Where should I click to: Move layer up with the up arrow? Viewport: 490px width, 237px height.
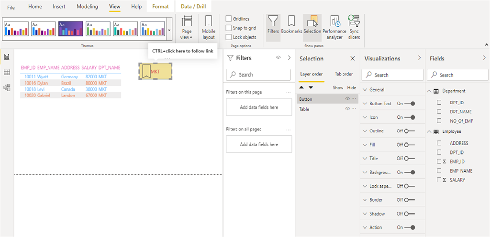click(302, 87)
